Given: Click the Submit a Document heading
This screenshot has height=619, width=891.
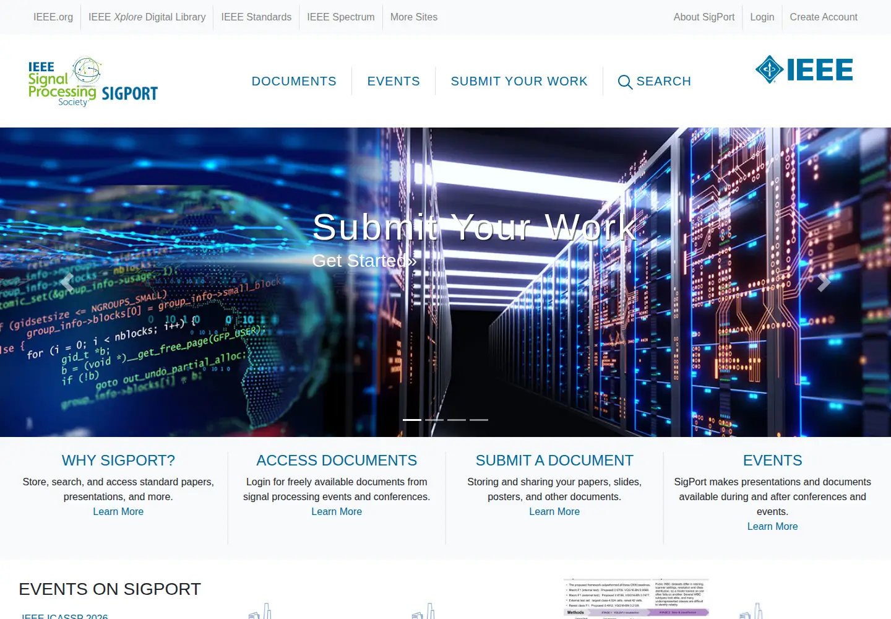Looking at the screenshot, I should coord(554,461).
